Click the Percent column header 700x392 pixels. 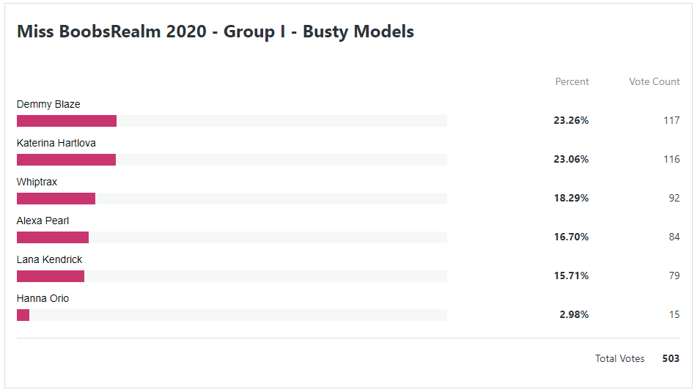click(572, 82)
